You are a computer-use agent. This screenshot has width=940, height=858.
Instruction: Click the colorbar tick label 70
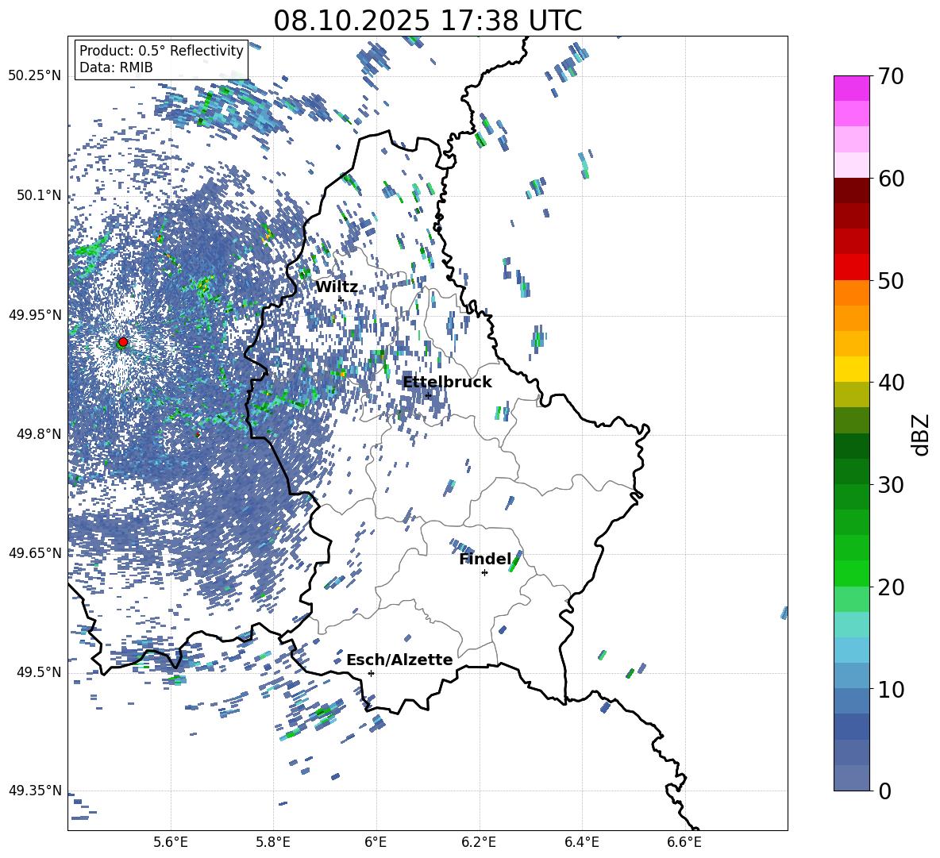point(891,76)
